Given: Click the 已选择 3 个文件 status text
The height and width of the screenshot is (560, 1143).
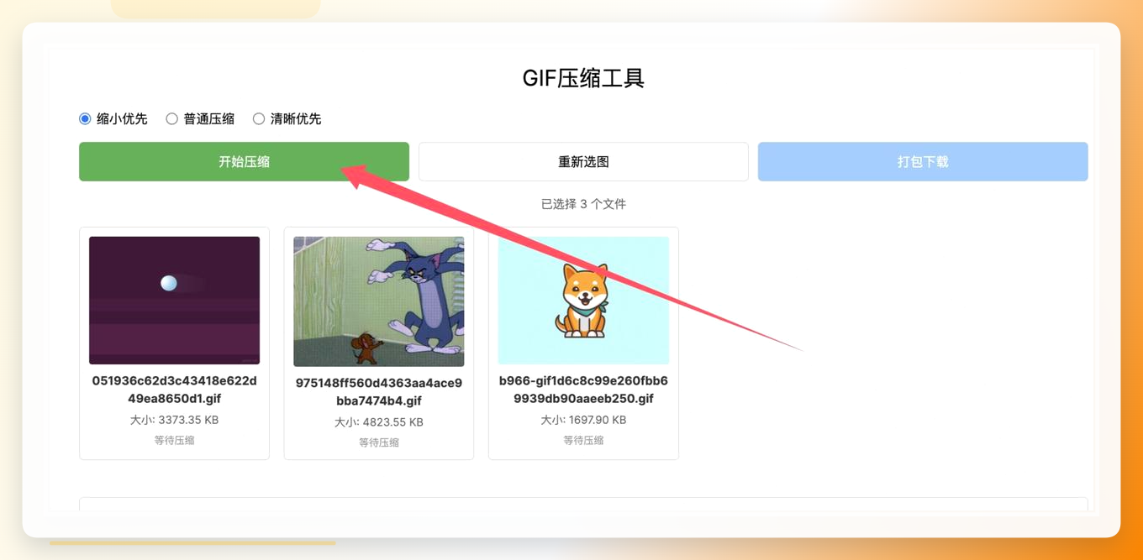Looking at the screenshot, I should (583, 204).
